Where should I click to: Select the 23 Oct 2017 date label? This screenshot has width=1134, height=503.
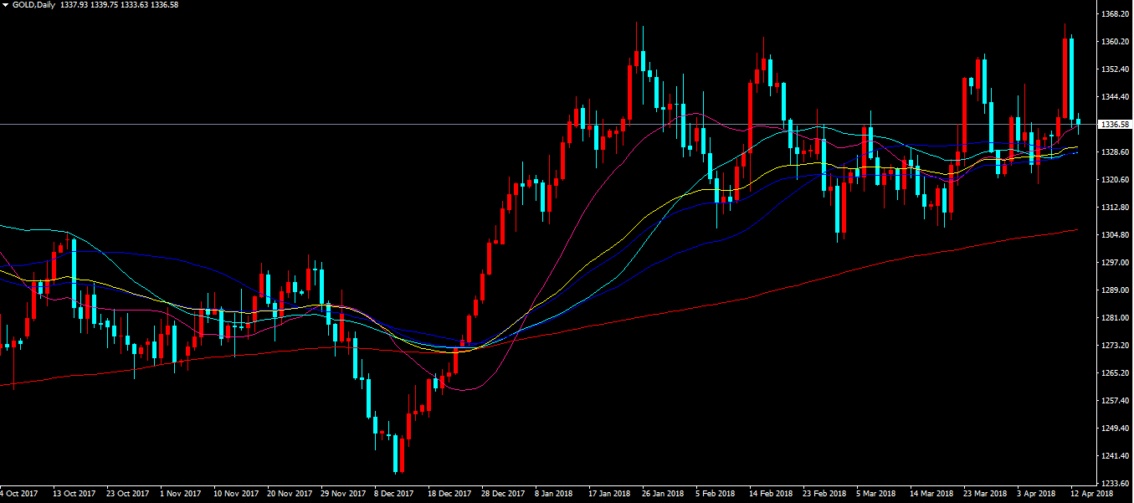coord(127,494)
